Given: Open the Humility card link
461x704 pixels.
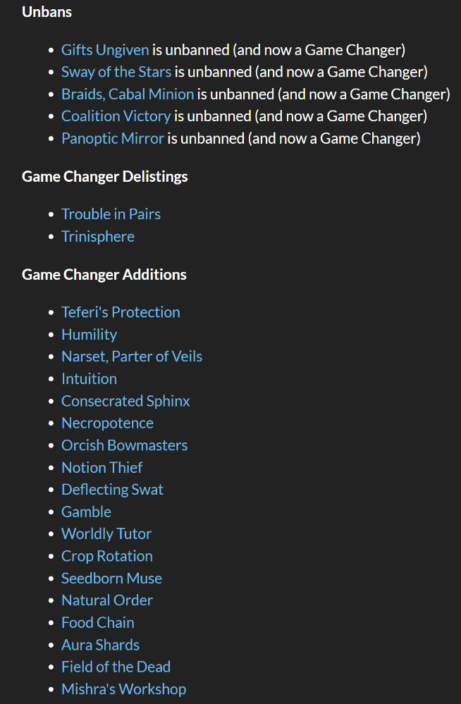Looking at the screenshot, I should (89, 335).
